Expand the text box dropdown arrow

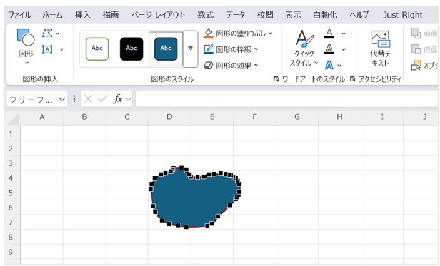coord(62,49)
